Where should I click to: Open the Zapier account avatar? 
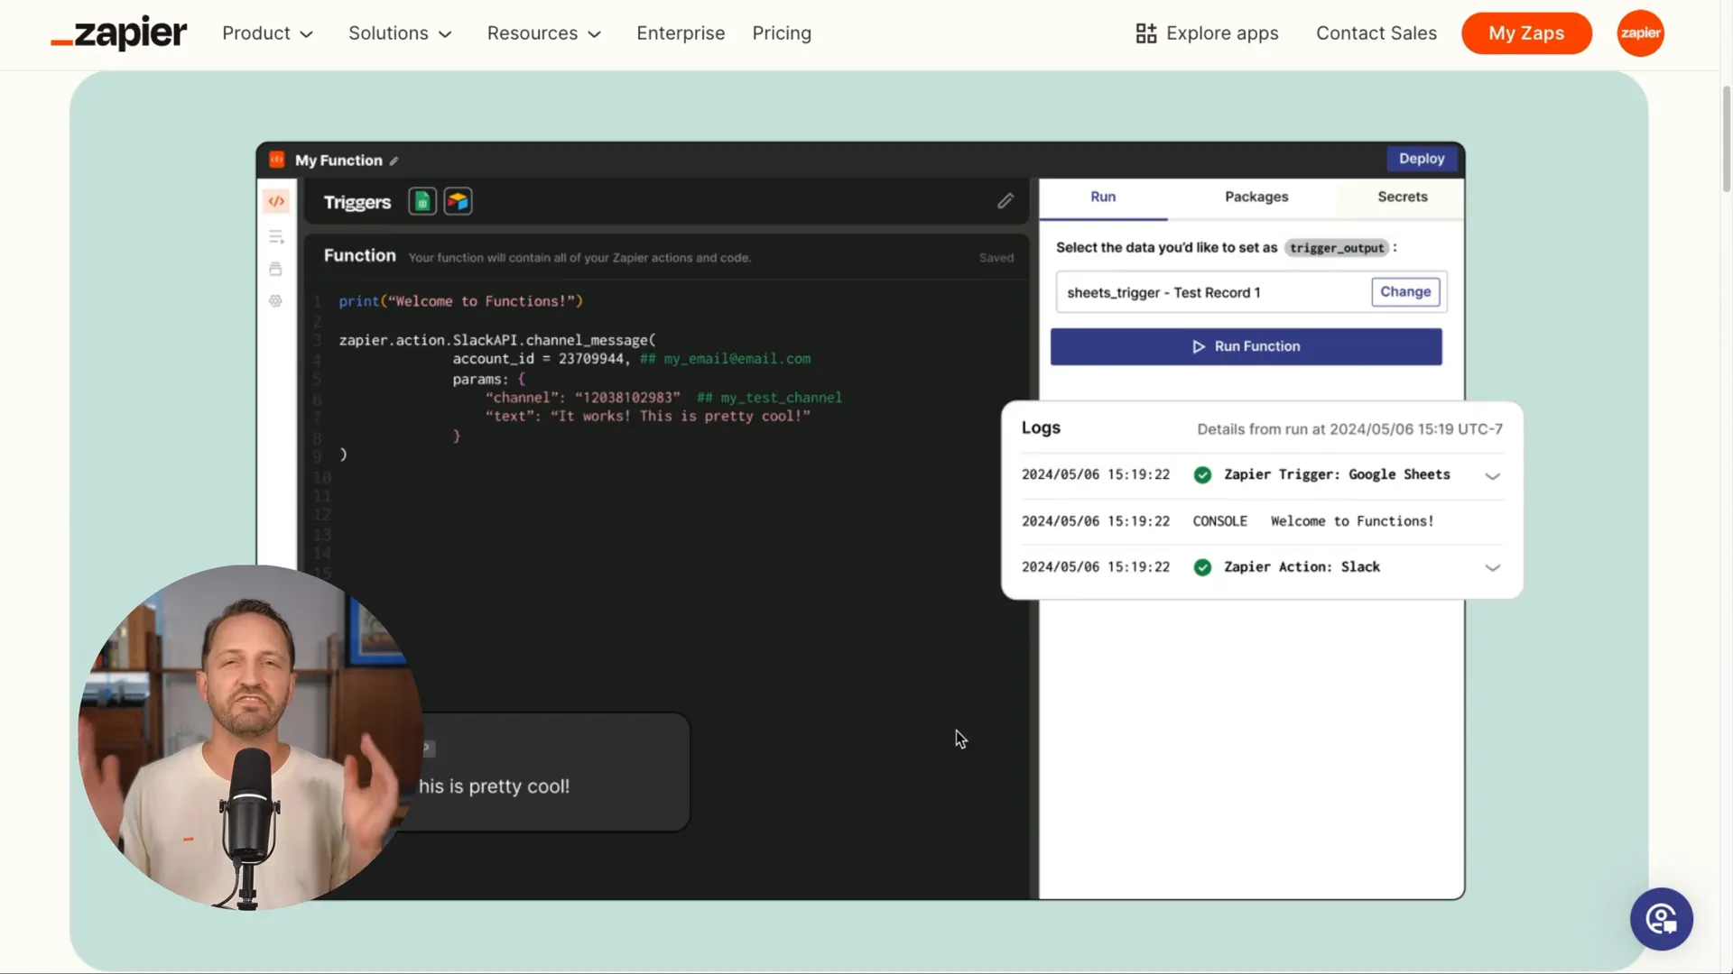pos(1640,33)
